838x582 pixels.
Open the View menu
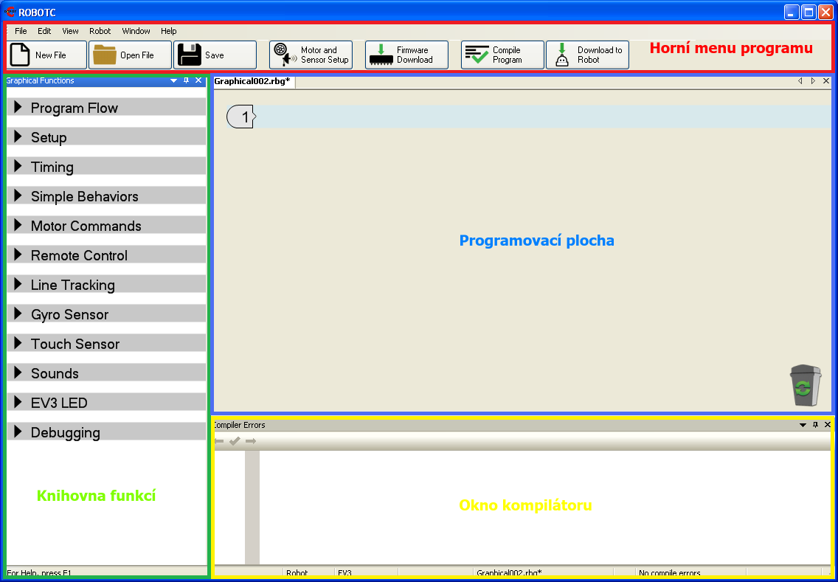(71, 31)
